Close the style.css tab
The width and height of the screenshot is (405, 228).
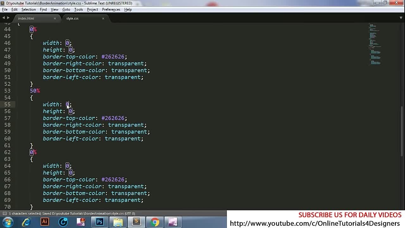(x=103, y=18)
